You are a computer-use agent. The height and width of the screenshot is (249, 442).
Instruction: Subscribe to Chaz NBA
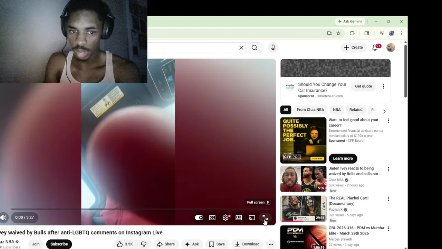pos(59,244)
